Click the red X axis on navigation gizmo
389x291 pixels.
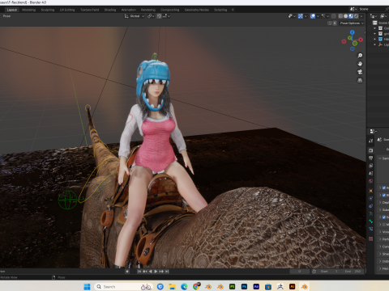tap(361, 40)
